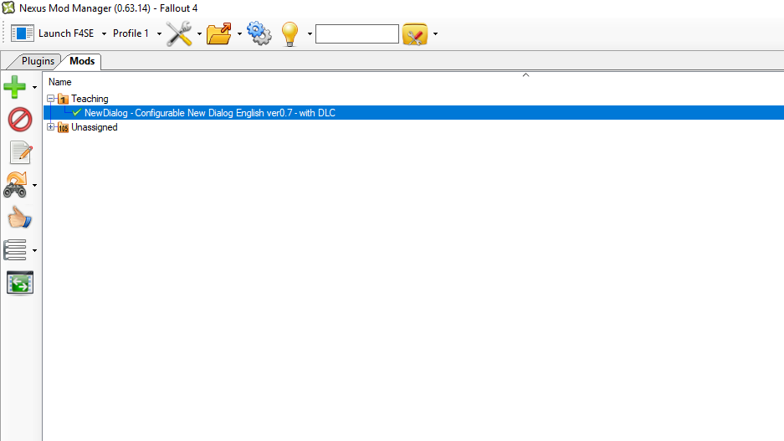
Task: Select the NewDialog Configurable New Dialog mod
Action: point(209,112)
